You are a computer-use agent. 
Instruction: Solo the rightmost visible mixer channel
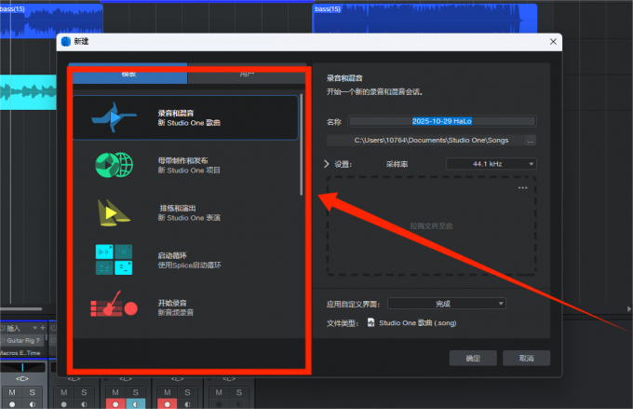(x=239, y=392)
